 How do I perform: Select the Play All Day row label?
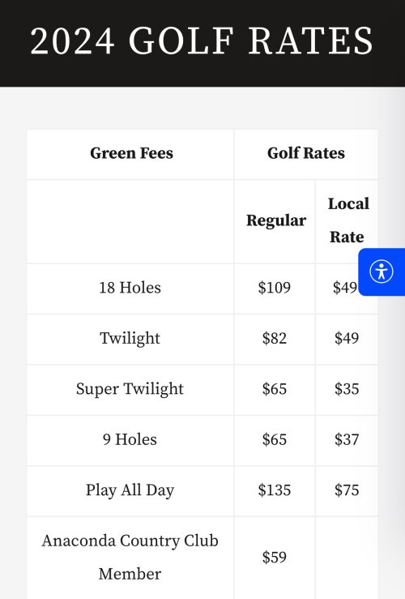[130, 490]
